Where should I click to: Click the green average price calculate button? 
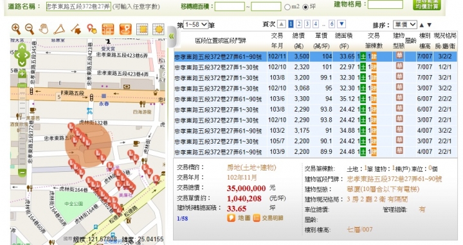click(x=427, y=4)
